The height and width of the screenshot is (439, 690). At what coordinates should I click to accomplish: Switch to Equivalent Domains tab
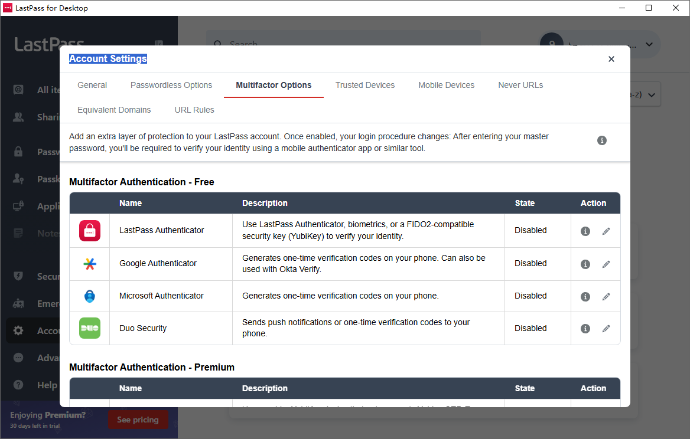[114, 110]
